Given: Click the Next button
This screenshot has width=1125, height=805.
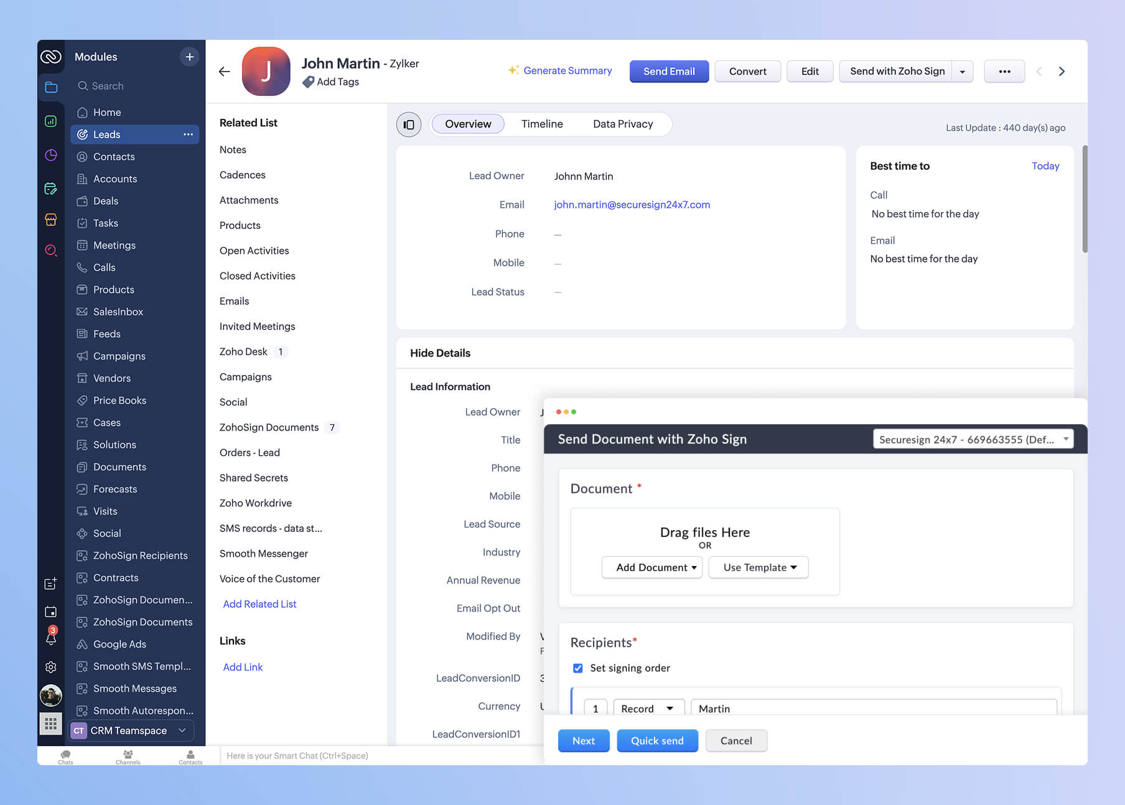Looking at the screenshot, I should coord(584,740).
